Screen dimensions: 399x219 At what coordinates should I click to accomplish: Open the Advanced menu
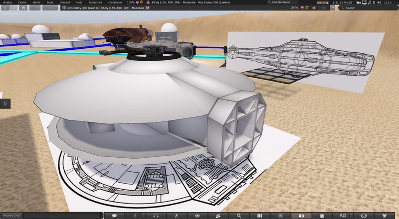click(x=95, y=2)
